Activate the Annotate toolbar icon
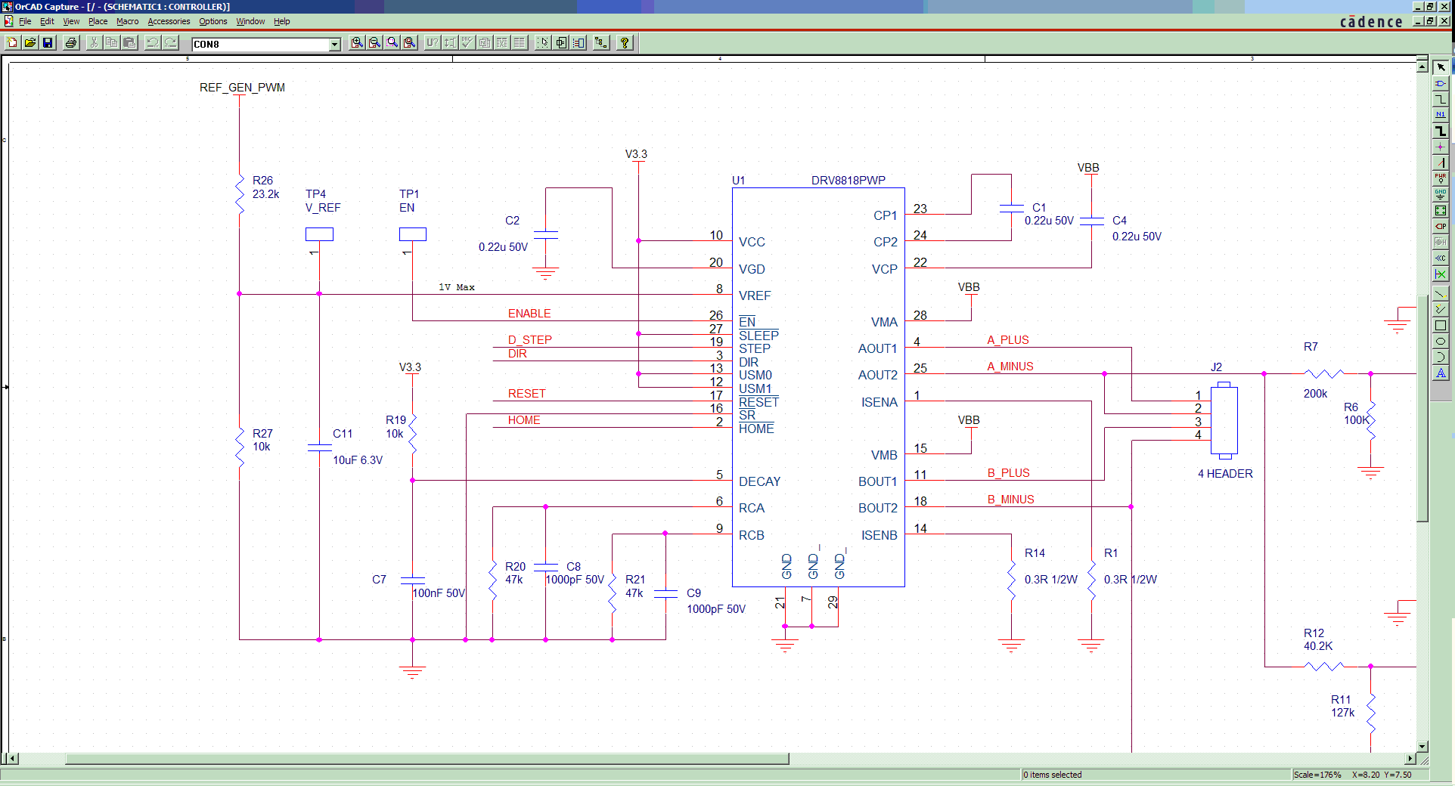Viewport: 1455px width, 786px height. pos(433,43)
